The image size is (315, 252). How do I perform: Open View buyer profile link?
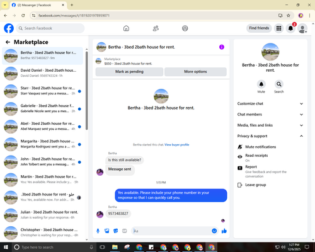[177, 145]
